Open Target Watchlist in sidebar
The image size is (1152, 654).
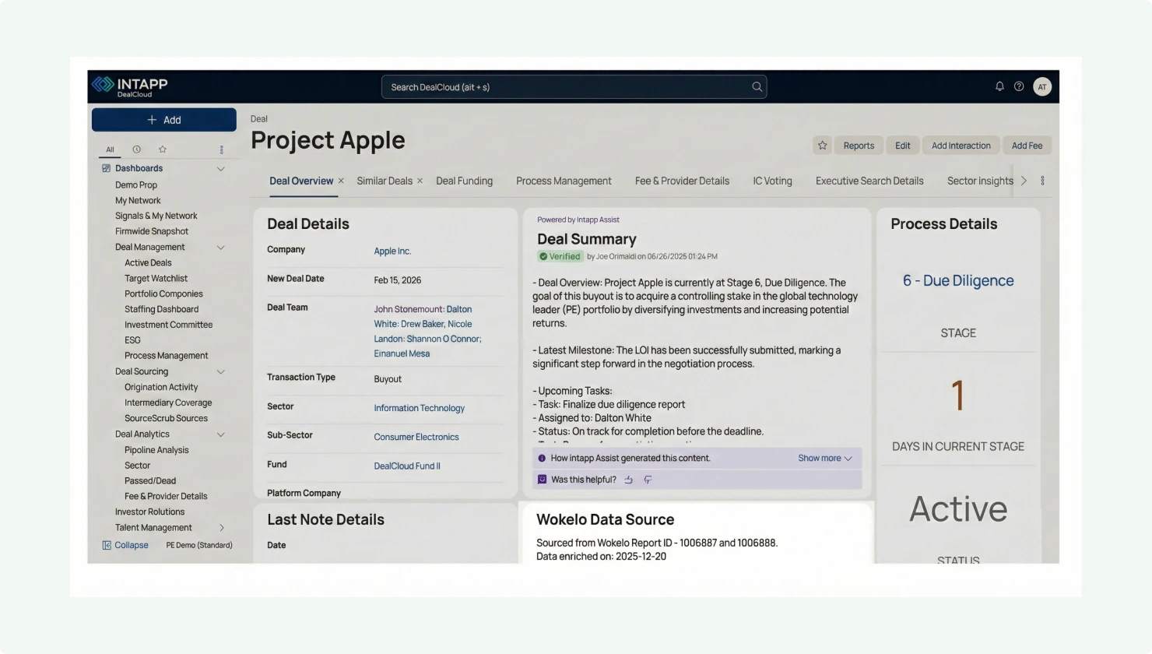pos(156,278)
